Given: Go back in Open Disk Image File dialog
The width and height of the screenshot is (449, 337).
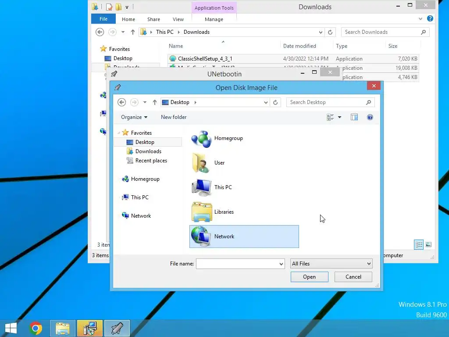Looking at the screenshot, I should (x=122, y=102).
